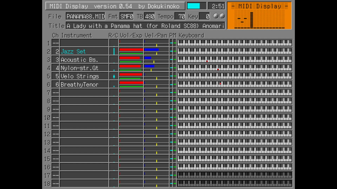Click the dimmed keyboard strip of row 18
The width and height of the screenshot is (337, 189).
tap(234, 183)
